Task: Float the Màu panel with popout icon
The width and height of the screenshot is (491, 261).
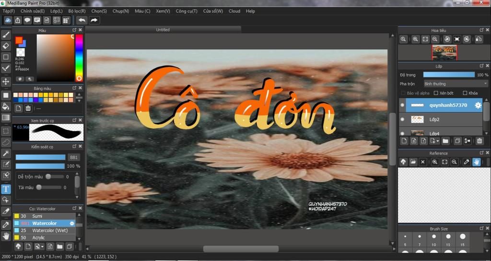Action: click(74, 30)
